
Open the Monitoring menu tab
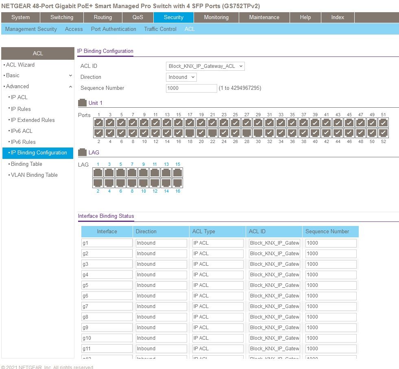click(216, 17)
